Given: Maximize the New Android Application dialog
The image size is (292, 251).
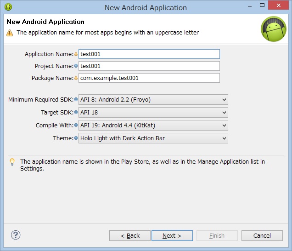Looking at the screenshot, I should pyautogui.click(x=262, y=5).
